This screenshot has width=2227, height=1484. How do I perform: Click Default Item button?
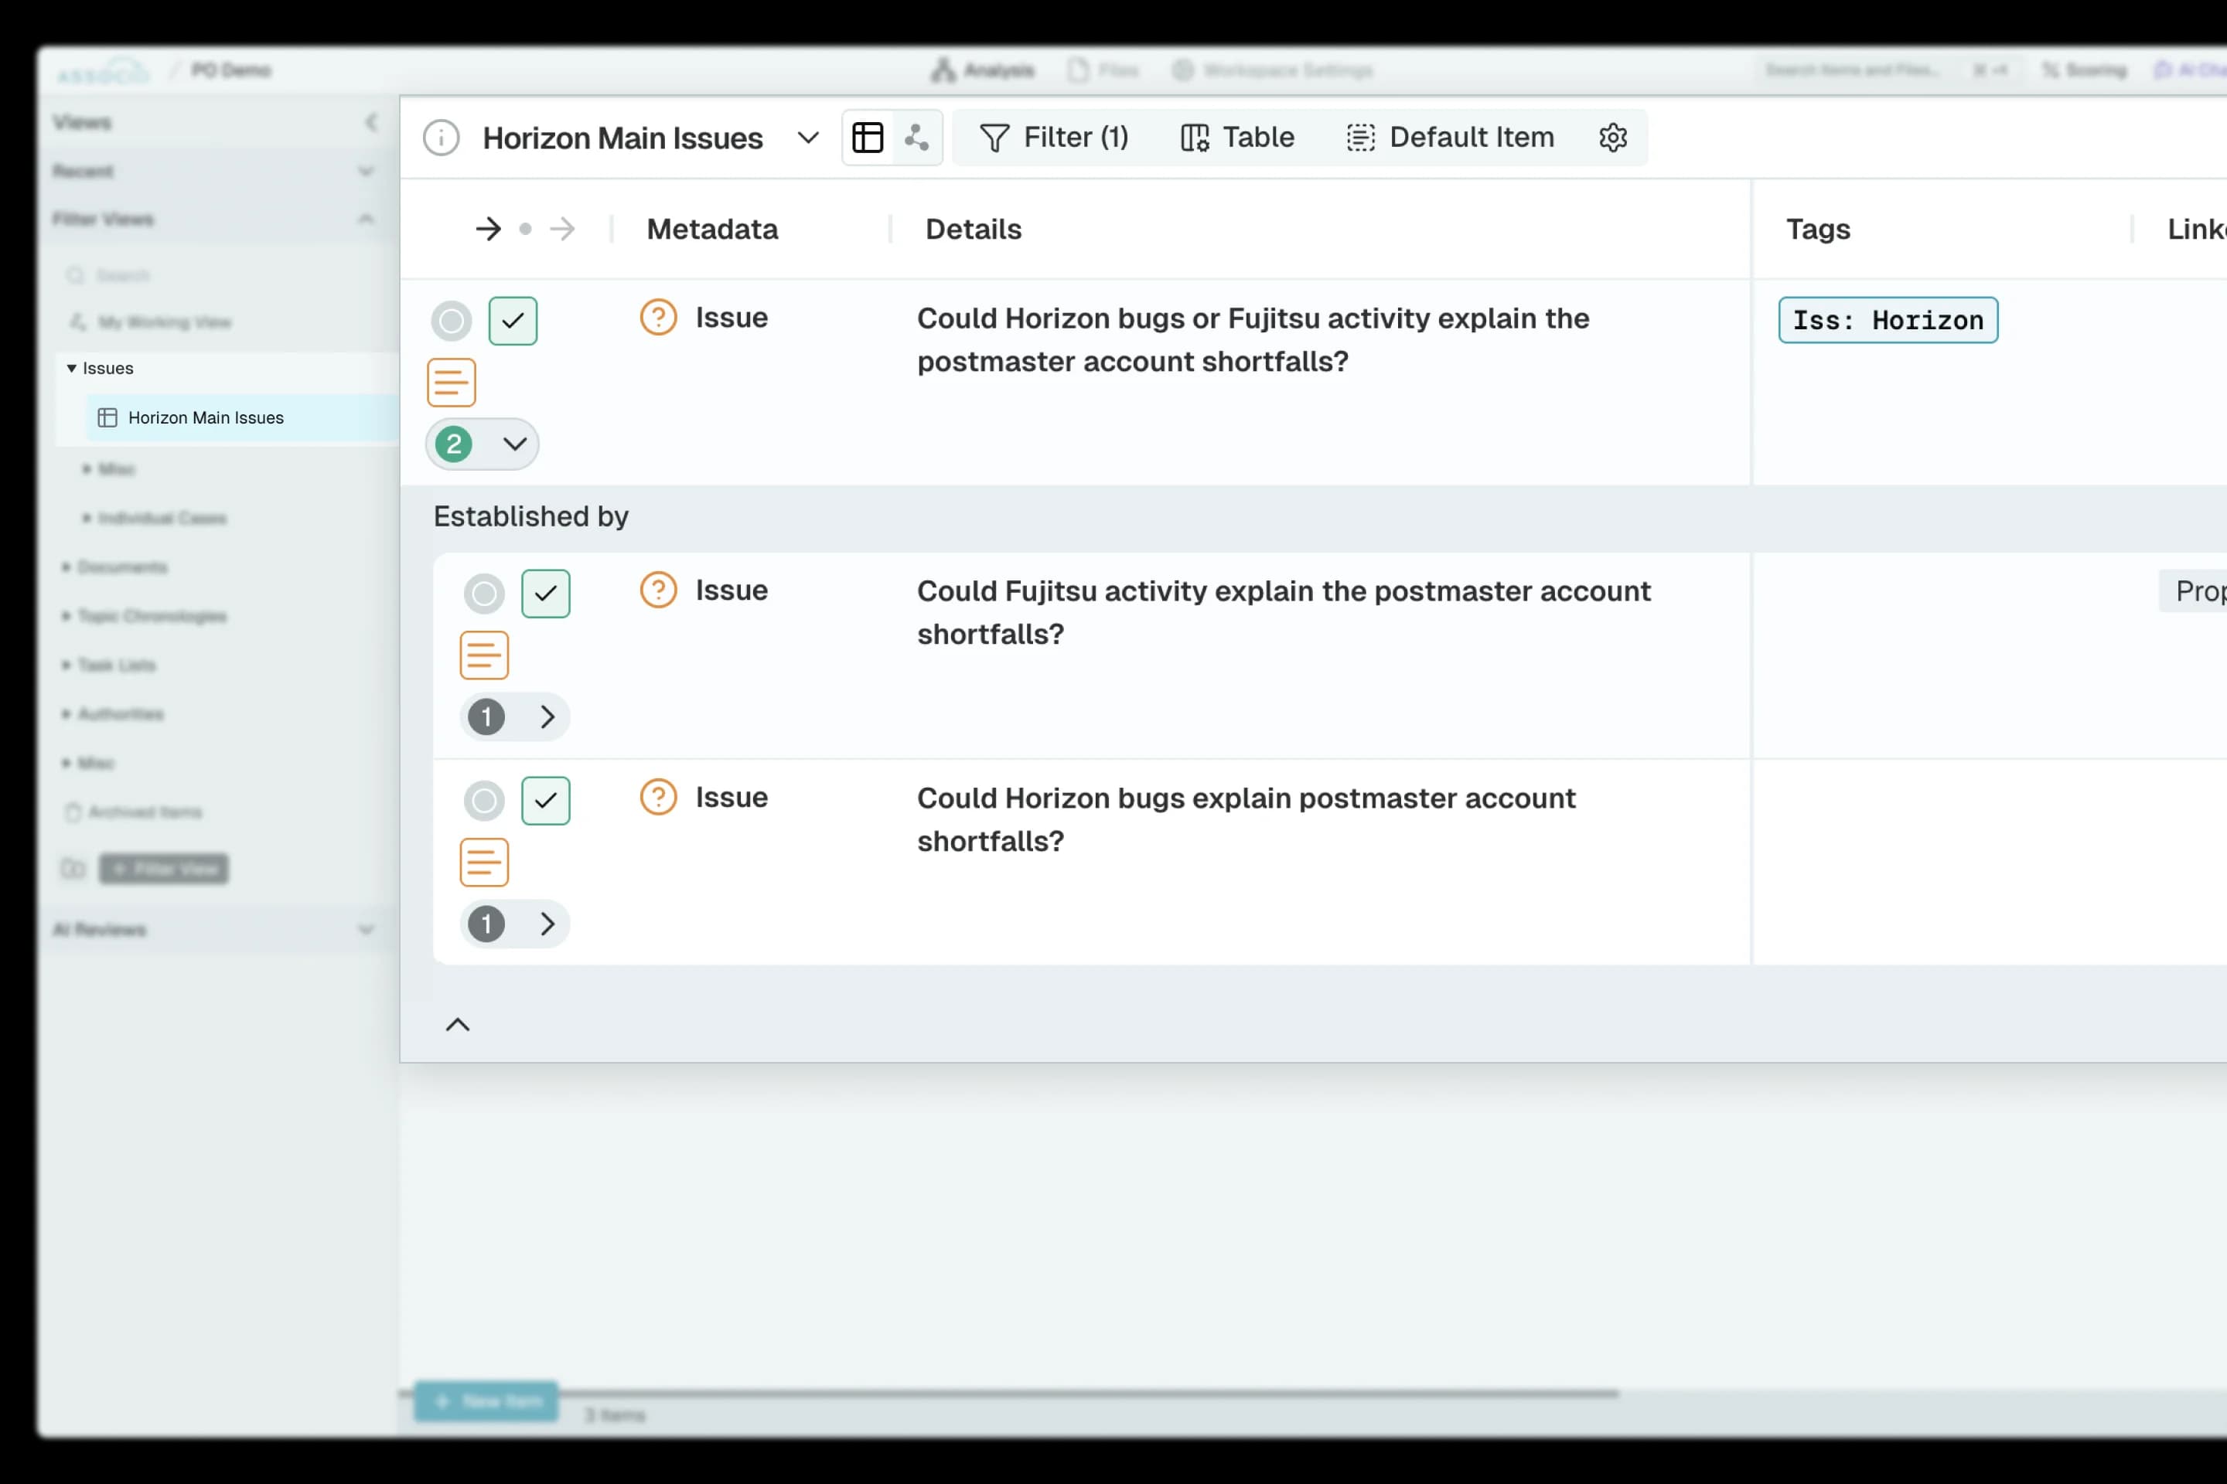(x=1451, y=138)
